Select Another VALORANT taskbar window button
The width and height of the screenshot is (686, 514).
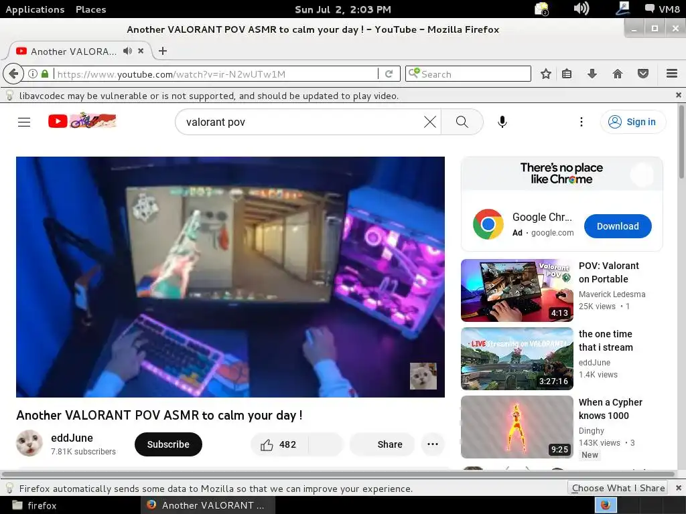208,505
